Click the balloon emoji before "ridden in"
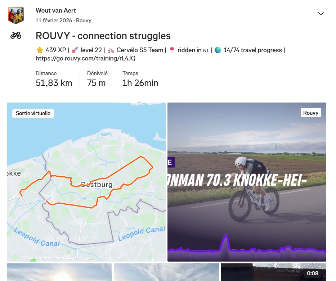 tap(172, 50)
